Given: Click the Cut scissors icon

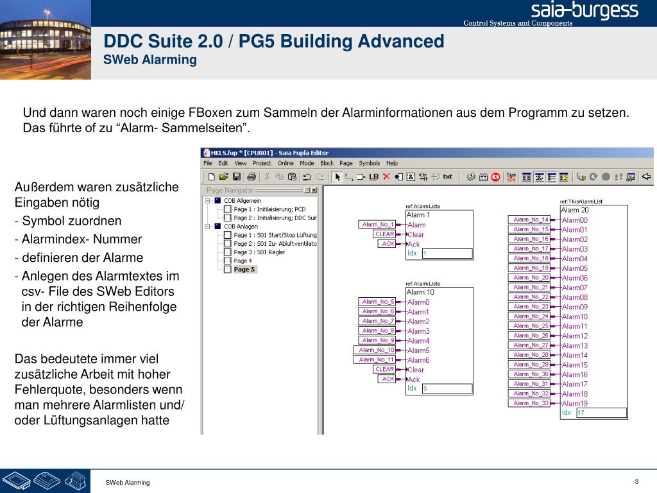Looking at the screenshot, I should pyautogui.click(x=268, y=177).
